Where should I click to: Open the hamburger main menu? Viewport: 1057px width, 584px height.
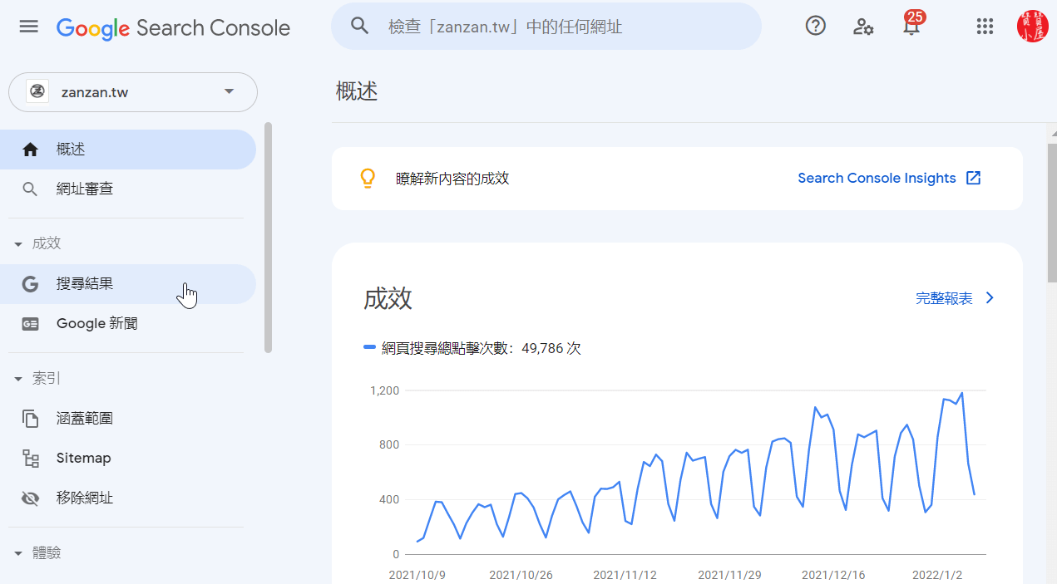[29, 27]
